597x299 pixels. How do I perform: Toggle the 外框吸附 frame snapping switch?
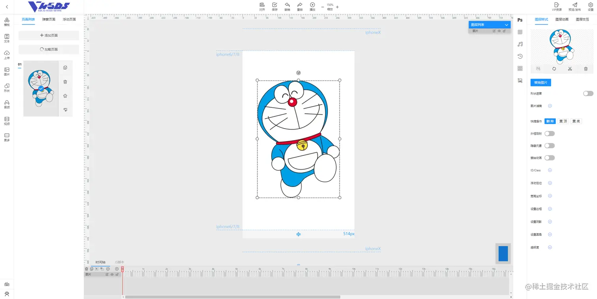[x=550, y=133]
